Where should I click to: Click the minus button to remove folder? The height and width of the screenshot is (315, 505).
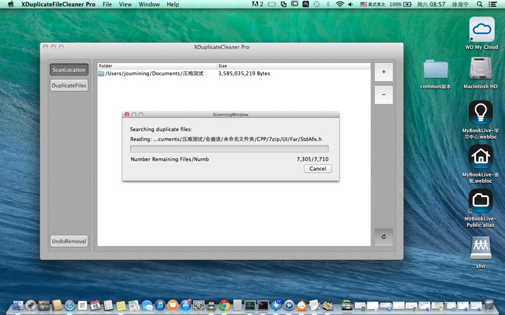(383, 95)
